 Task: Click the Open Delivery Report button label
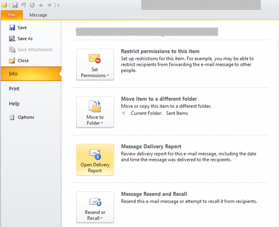tap(95, 168)
